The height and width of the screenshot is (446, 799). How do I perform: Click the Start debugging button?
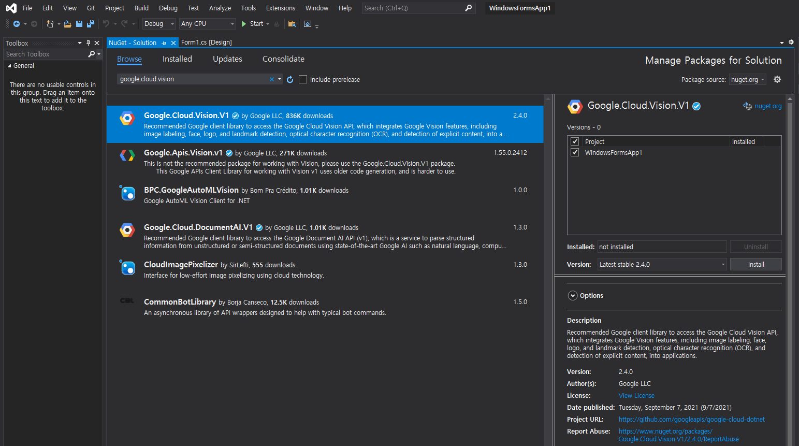coord(252,24)
